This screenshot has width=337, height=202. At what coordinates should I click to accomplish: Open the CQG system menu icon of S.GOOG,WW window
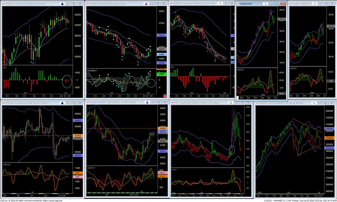click(x=238, y=4)
